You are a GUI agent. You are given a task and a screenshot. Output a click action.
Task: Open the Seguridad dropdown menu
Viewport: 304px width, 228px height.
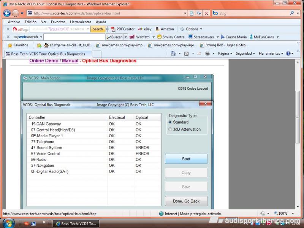pyautogui.click(x=245, y=54)
